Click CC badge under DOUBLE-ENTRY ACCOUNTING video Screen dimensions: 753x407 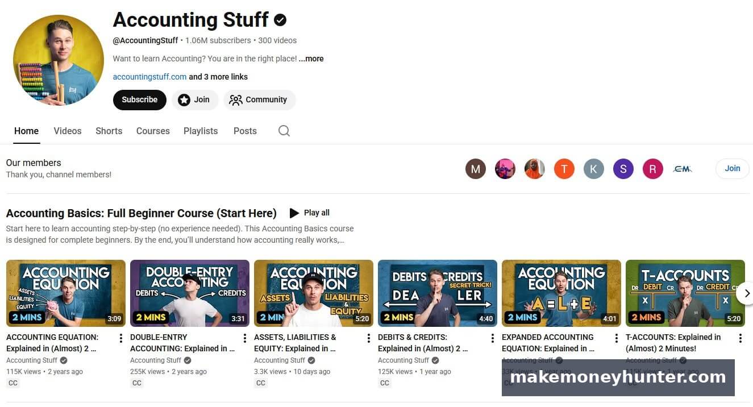pyautogui.click(x=137, y=383)
